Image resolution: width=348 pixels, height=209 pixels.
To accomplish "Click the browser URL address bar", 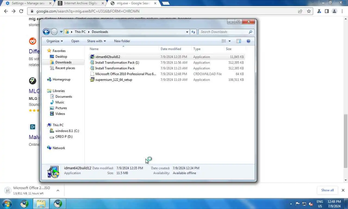I will 163,11.
